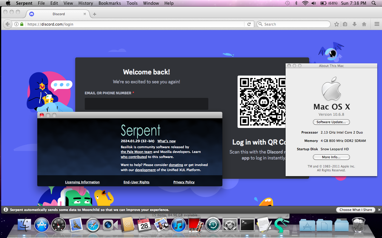Go to the browser Home page
The height and width of the screenshot is (238, 382).
pos(364,24)
